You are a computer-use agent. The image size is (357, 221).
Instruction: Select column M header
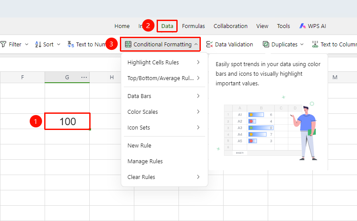[335, 77]
